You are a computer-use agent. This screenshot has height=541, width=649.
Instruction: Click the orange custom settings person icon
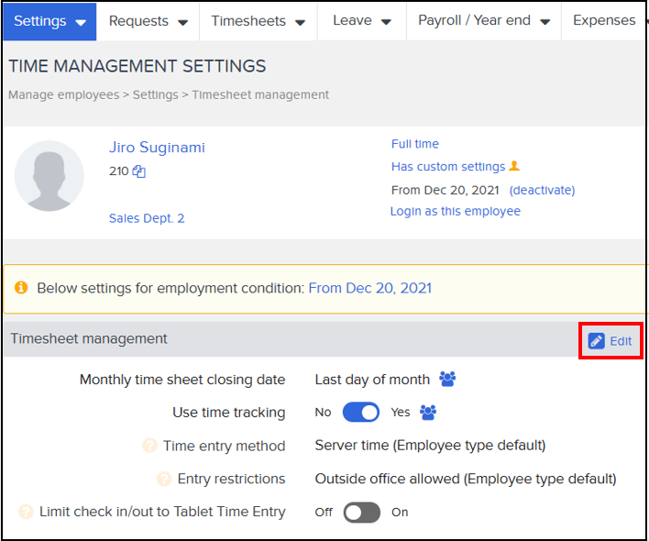pyautogui.click(x=514, y=166)
